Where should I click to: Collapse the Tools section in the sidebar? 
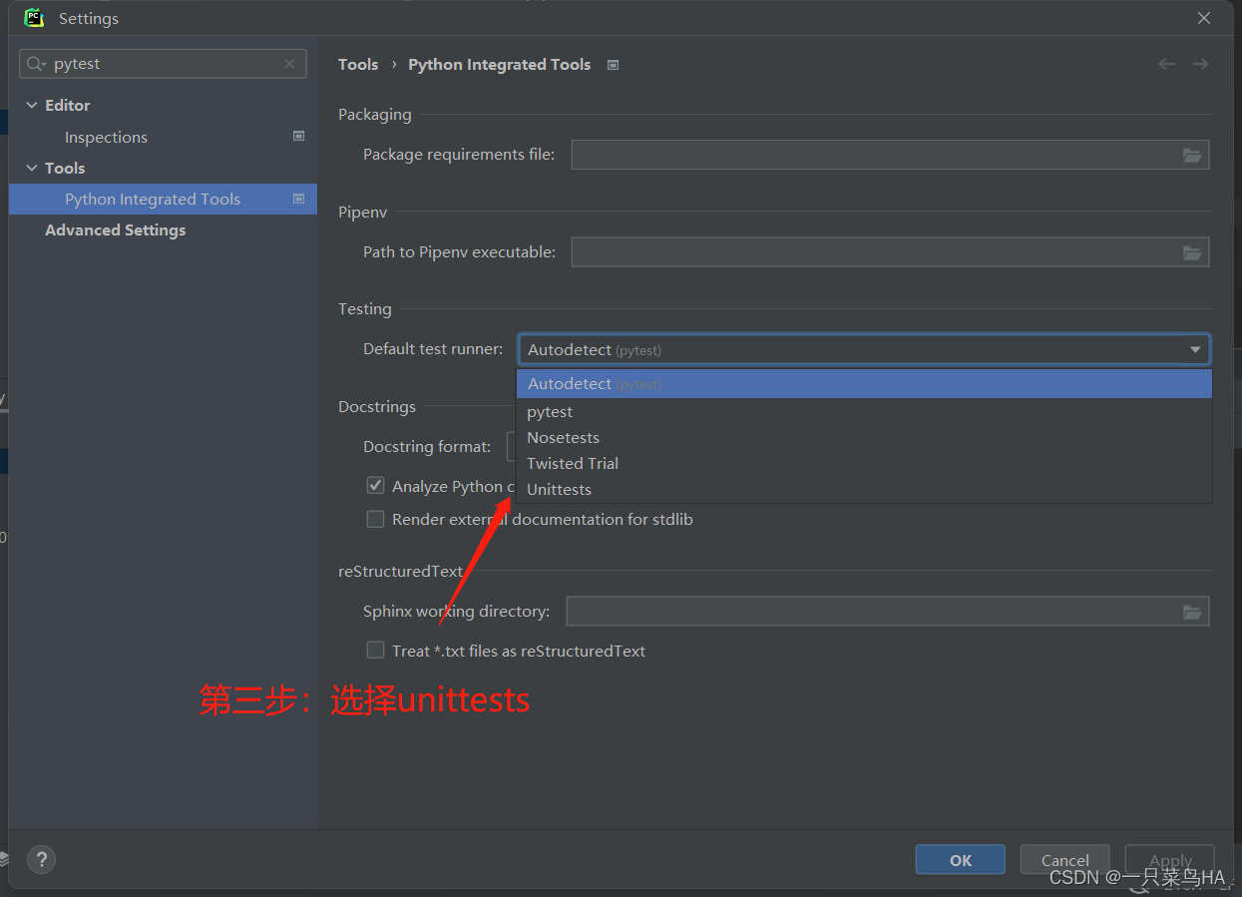pos(31,168)
